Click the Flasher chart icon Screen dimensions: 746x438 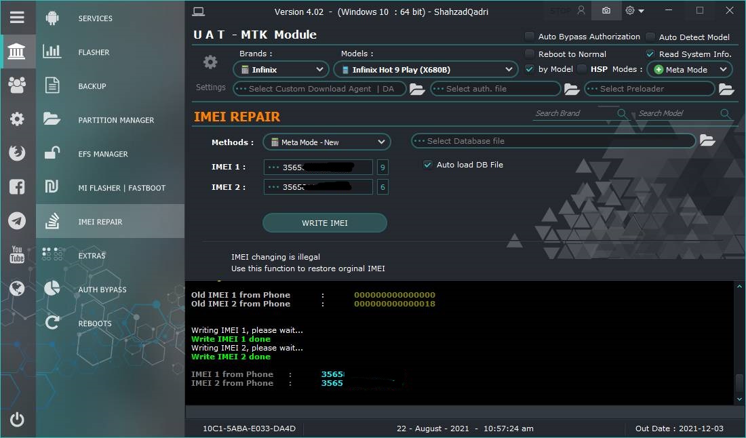(x=52, y=52)
